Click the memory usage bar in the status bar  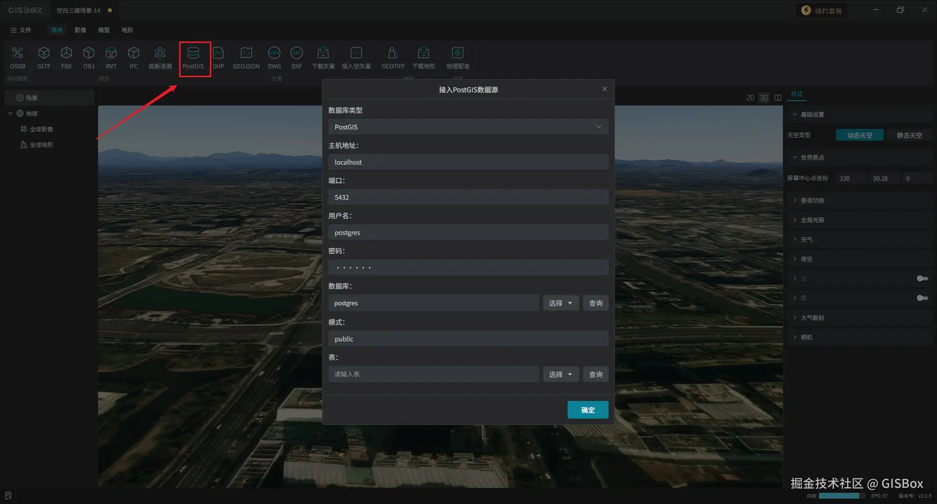click(x=839, y=496)
